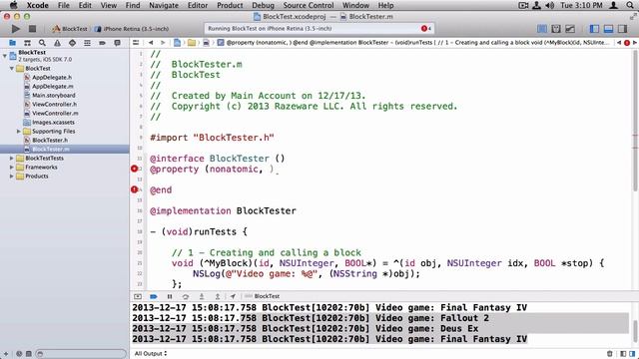Expand the Supporting Files folder

pos(18,131)
